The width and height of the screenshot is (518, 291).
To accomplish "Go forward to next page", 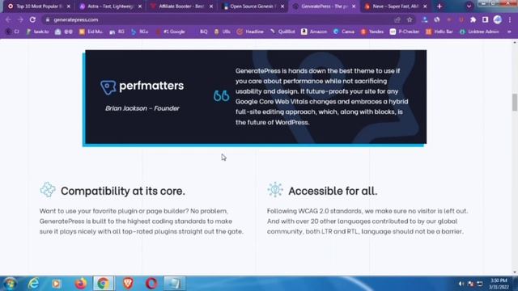I will click(x=20, y=19).
